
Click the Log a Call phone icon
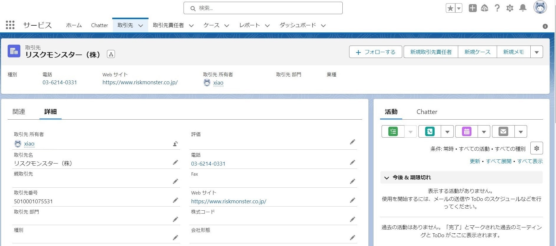[430, 131]
